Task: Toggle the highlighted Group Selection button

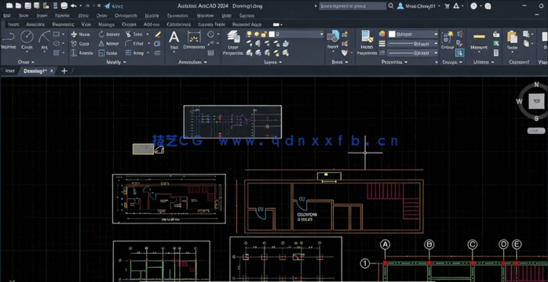Action: pyautogui.click(x=459, y=53)
